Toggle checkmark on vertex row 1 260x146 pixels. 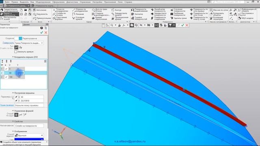(x=6, y=69)
